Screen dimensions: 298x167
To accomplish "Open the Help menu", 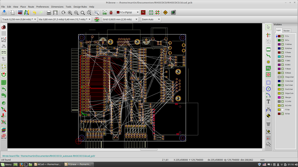I will 92,7.
